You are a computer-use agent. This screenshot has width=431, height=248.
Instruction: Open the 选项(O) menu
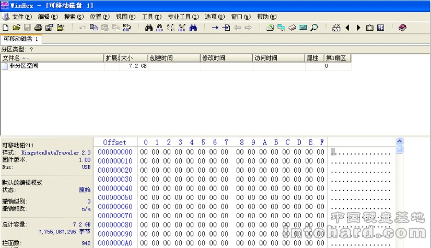click(215, 17)
